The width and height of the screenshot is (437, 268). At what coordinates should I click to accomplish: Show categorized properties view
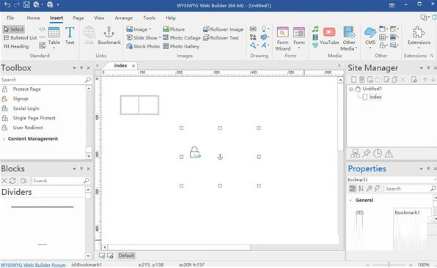click(353, 188)
